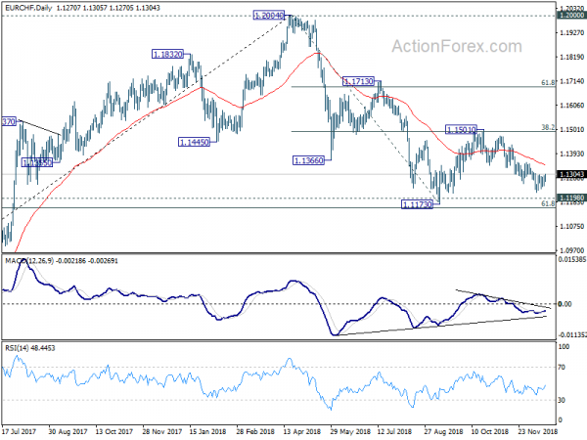Click the 1.11730 low price label
This screenshot has width=587, height=440.
[417, 204]
